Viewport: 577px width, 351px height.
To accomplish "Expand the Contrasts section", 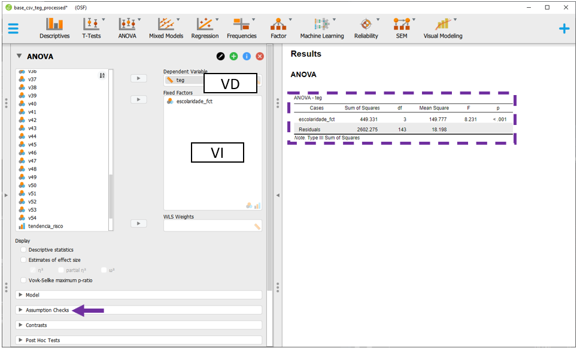I will 36,325.
